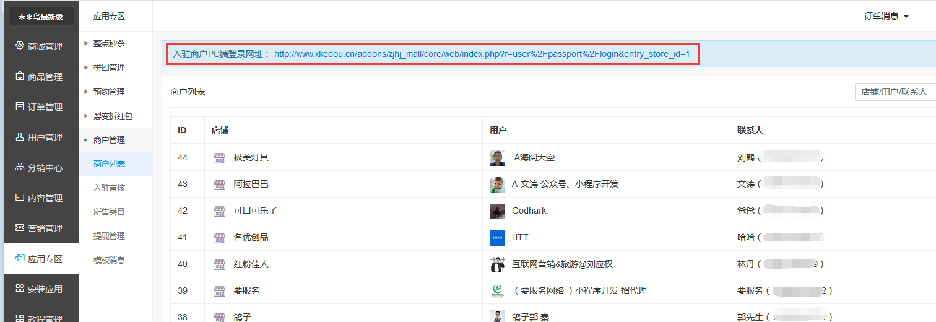Open the merchant PC login URL link
The height and width of the screenshot is (322, 936).
[x=482, y=54]
